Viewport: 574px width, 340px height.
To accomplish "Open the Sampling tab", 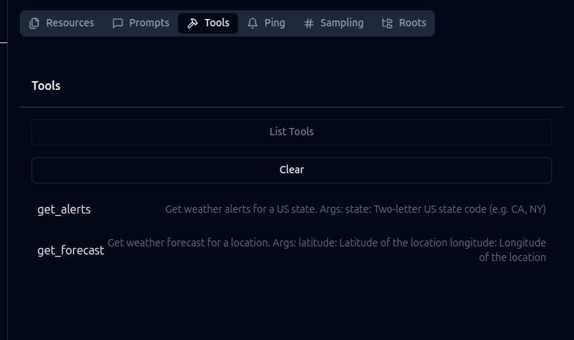I will tap(341, 23).
